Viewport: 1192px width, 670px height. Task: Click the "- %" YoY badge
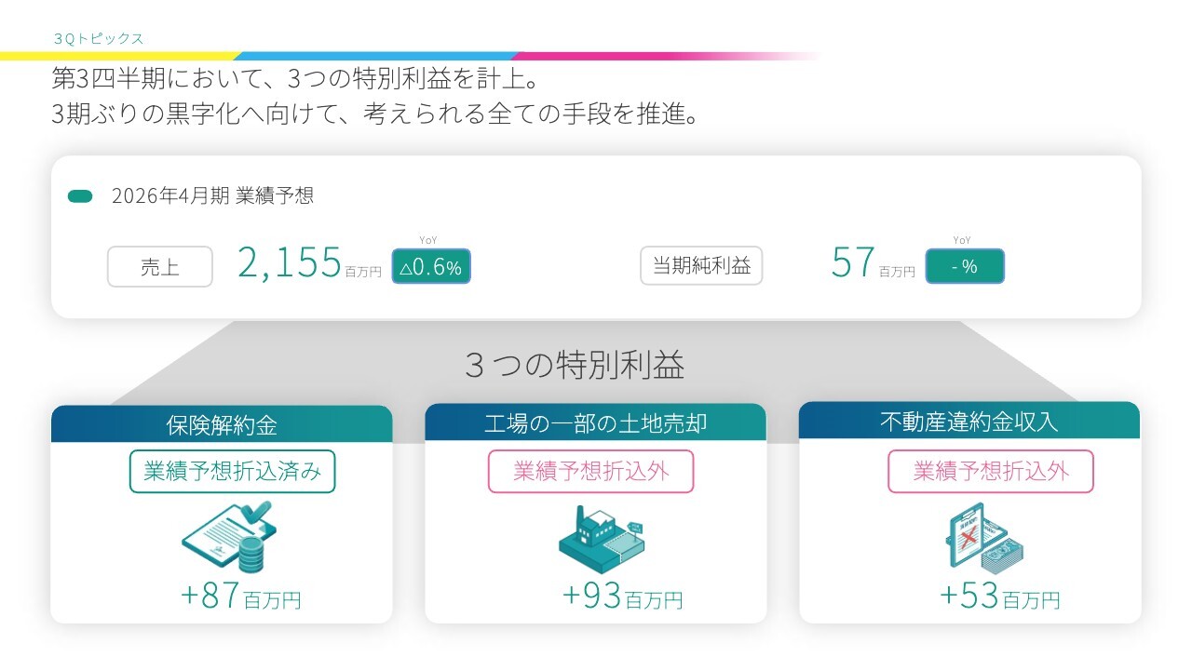965,266
